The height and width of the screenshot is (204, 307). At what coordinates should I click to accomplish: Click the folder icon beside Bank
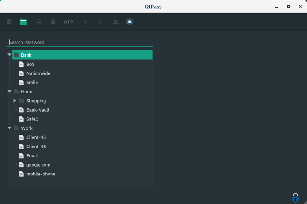16,55
